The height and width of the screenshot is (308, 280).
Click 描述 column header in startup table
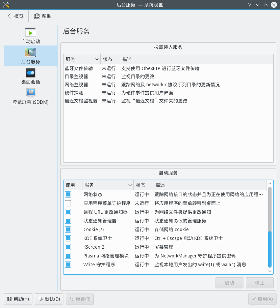210,185
